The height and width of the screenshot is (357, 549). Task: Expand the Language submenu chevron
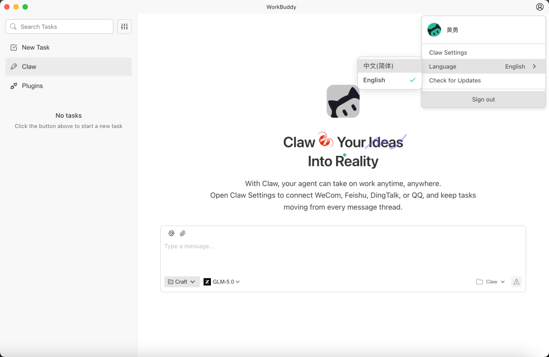point(534,67)
